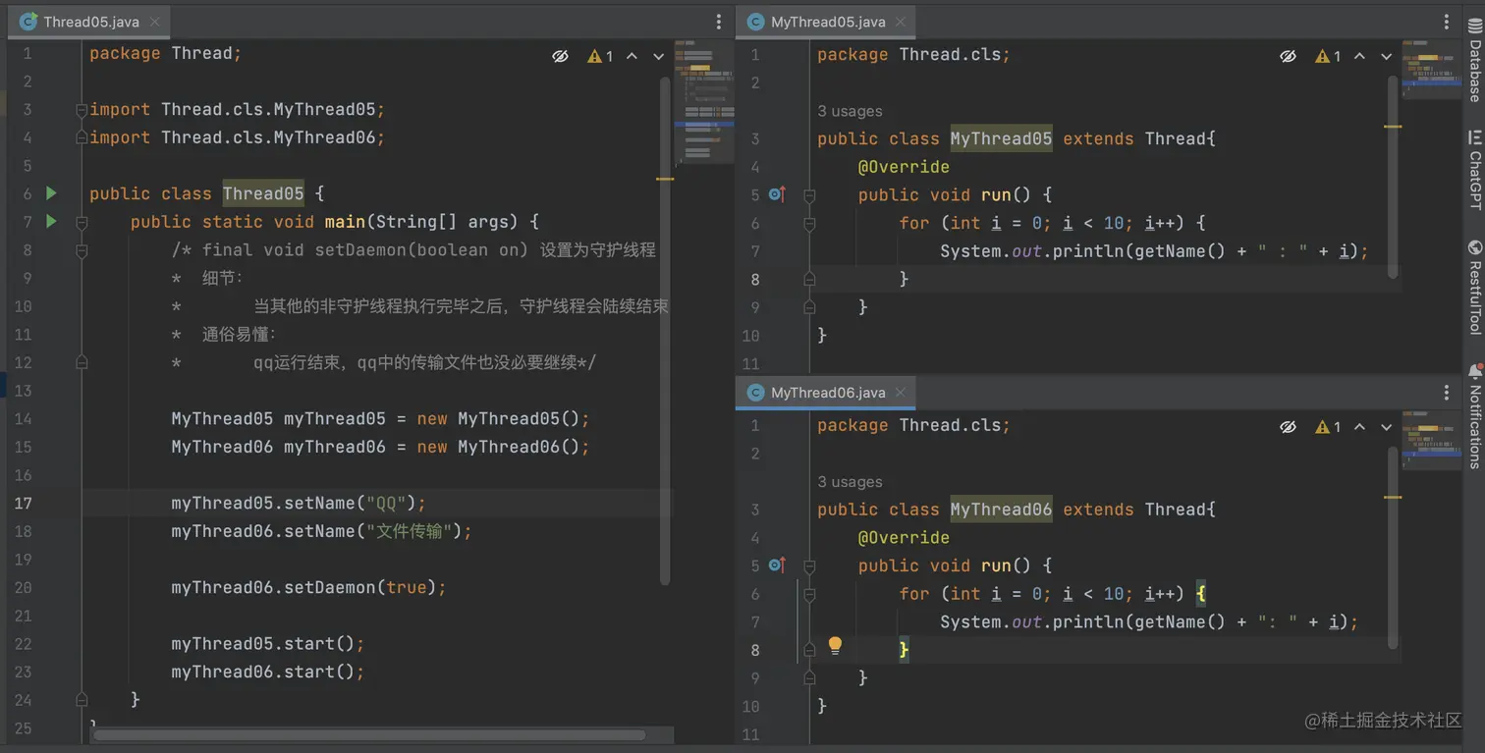Toggle reader mode eye icon in Thread05.java

(560, 56)
